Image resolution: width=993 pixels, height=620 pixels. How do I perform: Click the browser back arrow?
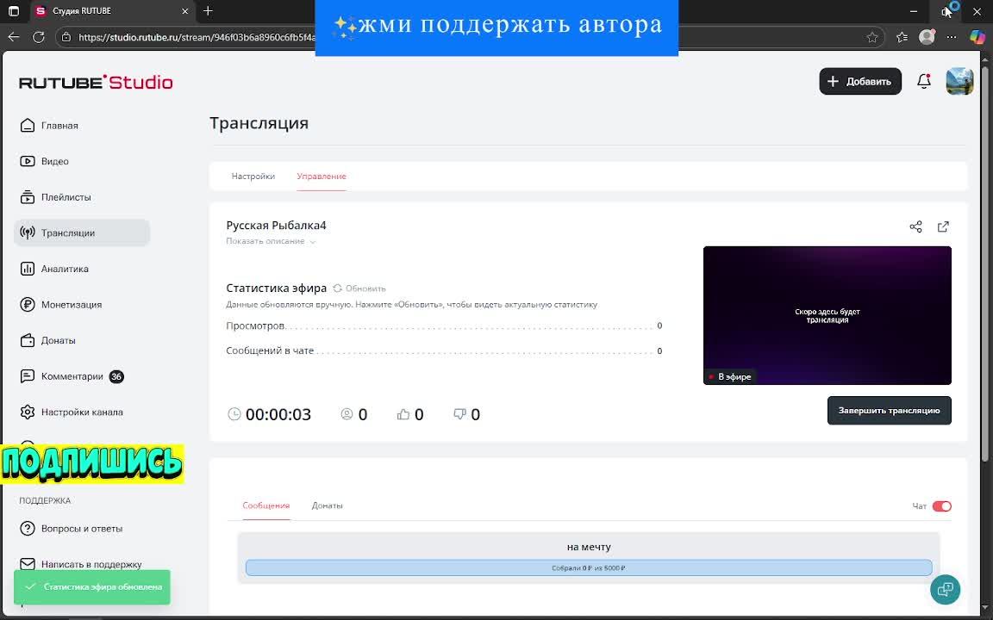click(14, 37)
